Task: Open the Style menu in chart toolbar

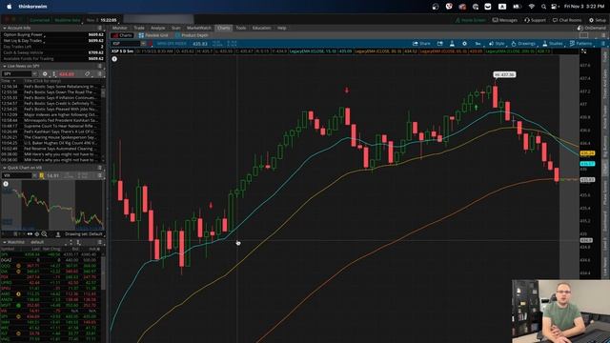Action: click(x=497, y=44)
